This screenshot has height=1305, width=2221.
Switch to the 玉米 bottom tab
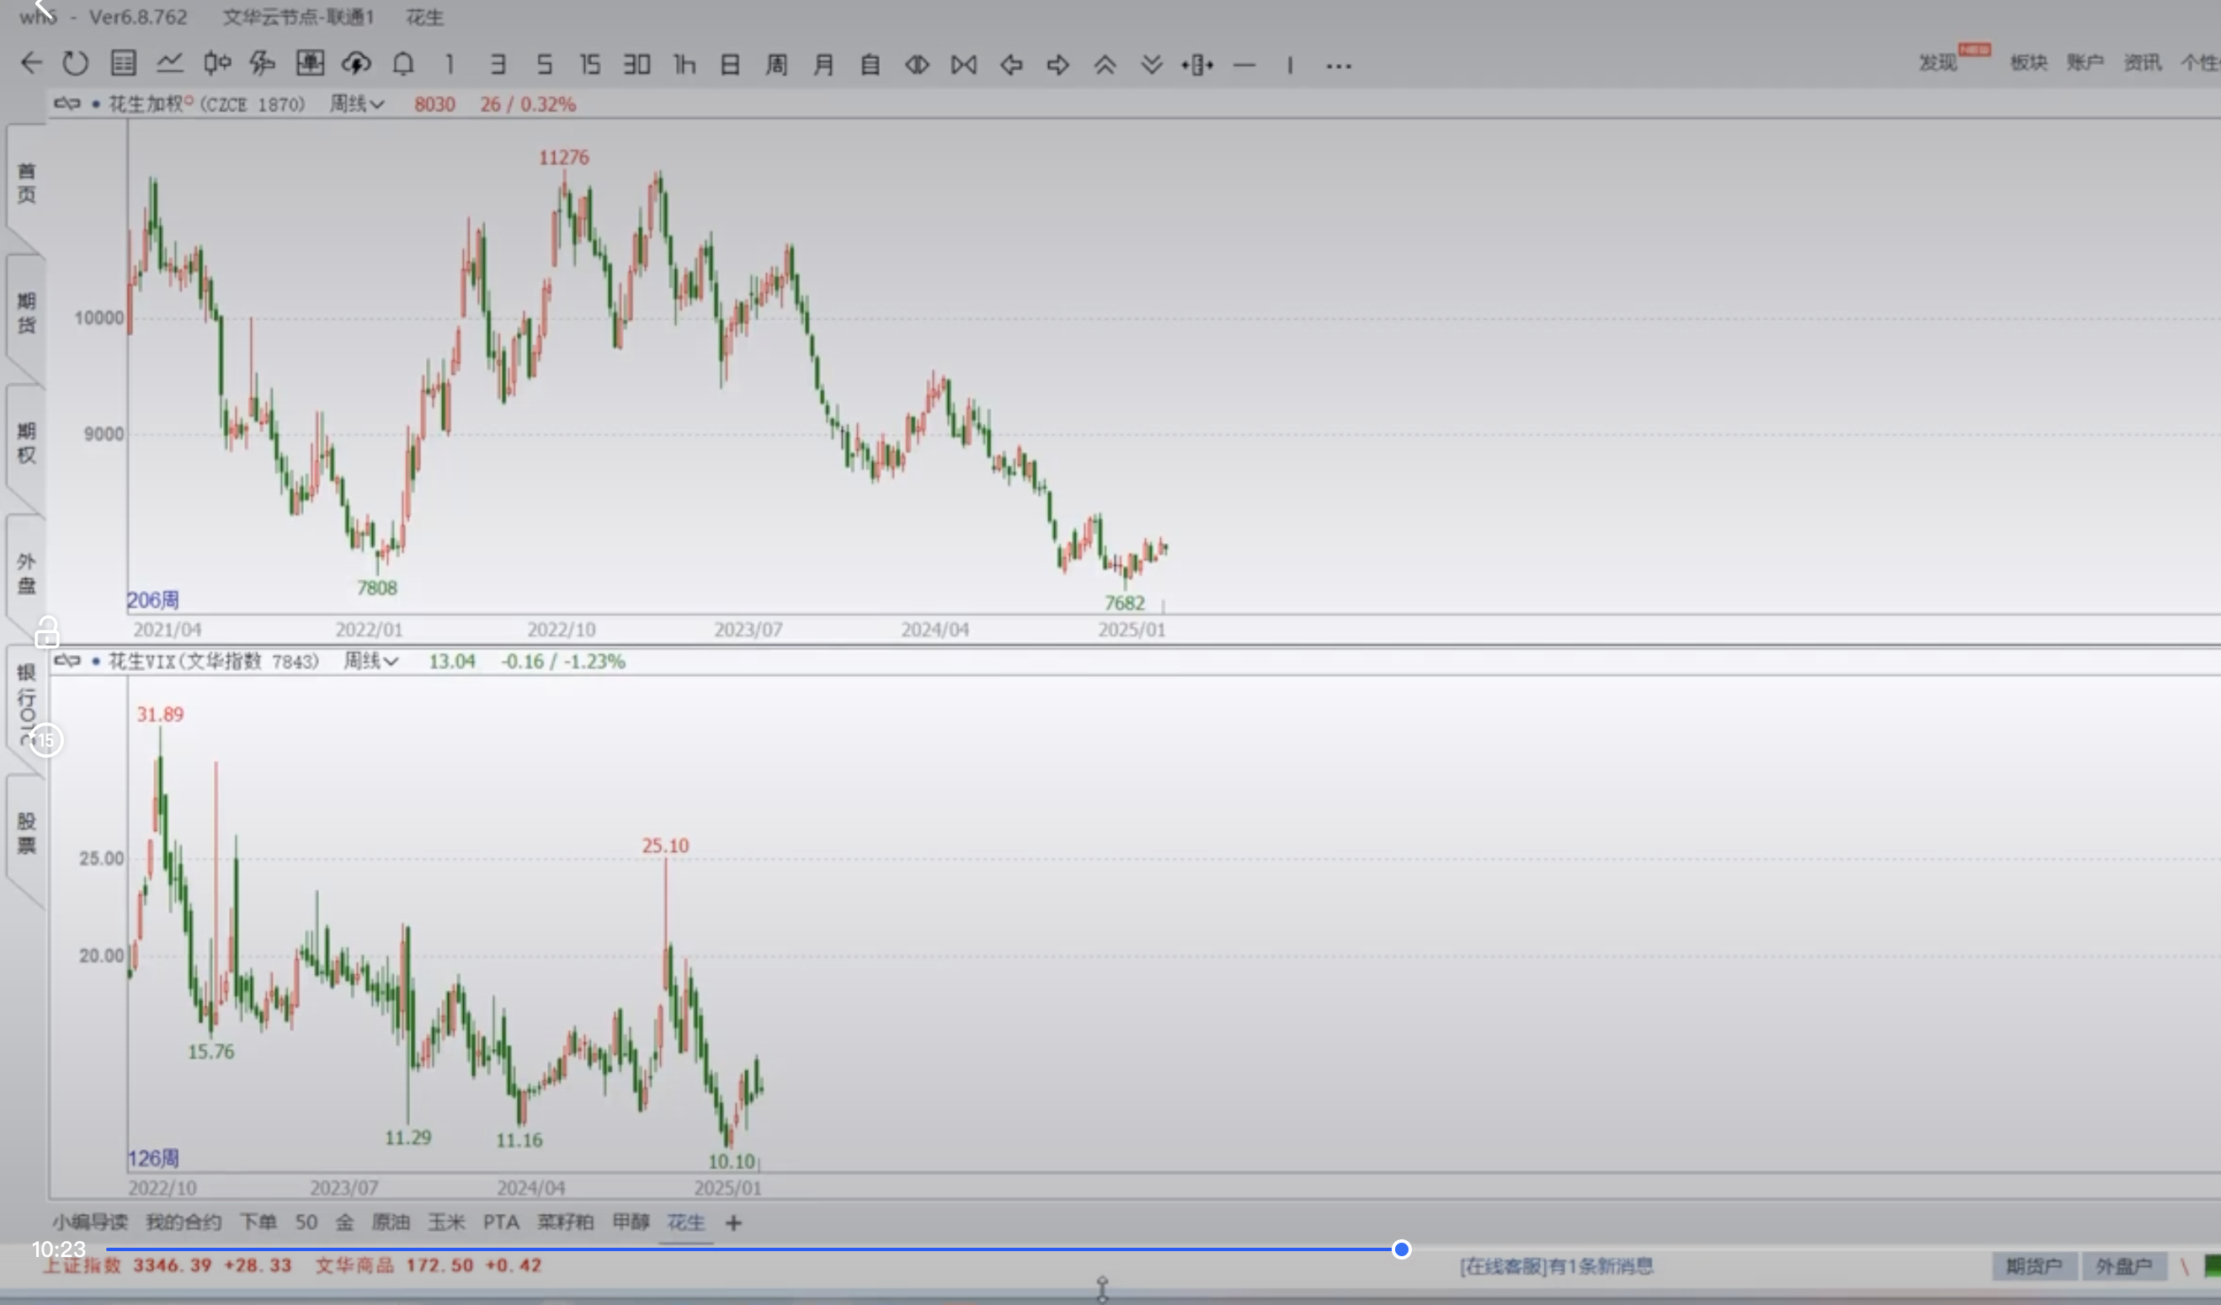tap(446, 1222)
